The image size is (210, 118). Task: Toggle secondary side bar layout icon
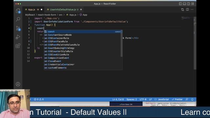pyautogui.click(x=188, y=4)
